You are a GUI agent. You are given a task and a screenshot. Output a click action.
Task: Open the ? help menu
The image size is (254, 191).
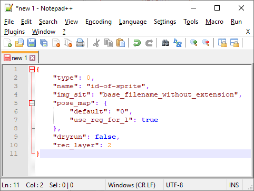point(64,32)
